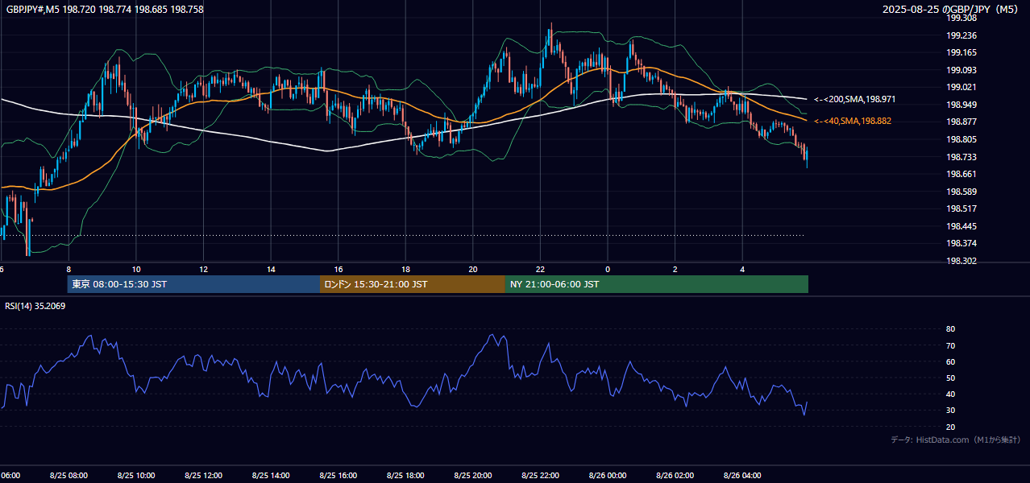Click RSI axis level 40
The height and width of the screenshot is (483, 1030).
point(950,394)
